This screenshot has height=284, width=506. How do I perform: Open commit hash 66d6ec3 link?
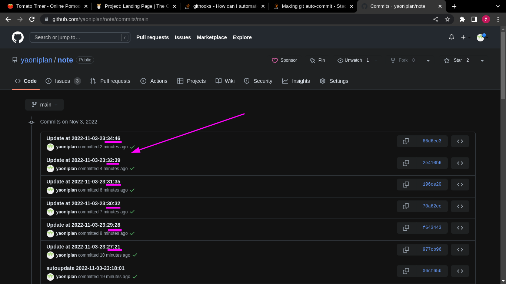point(432,141)
